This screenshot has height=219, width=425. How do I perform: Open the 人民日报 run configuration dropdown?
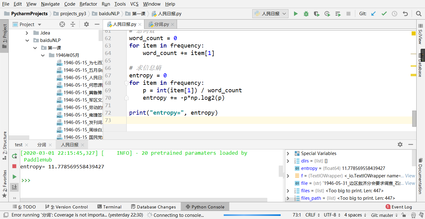270,14
